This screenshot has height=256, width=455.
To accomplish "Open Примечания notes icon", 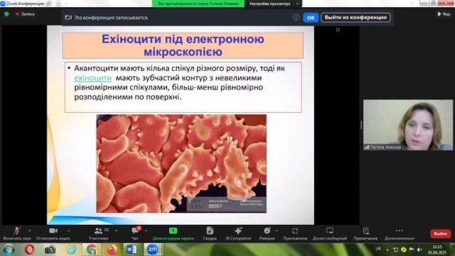I will tap(365, 230).
